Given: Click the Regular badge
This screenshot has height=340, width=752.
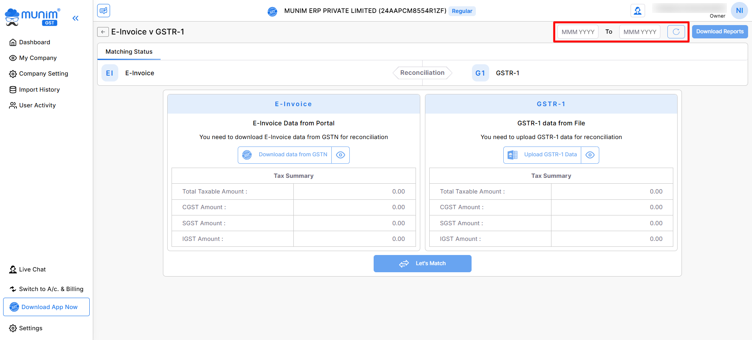Looking at the screenshot, I should tap(462, 11).
